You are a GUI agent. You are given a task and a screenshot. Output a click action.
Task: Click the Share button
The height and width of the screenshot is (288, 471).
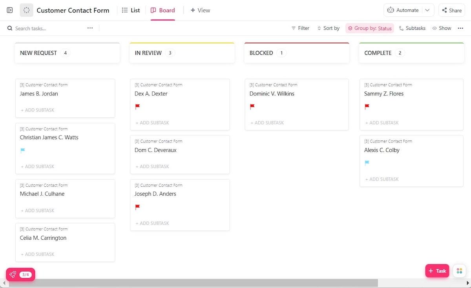tap(451, 10)
